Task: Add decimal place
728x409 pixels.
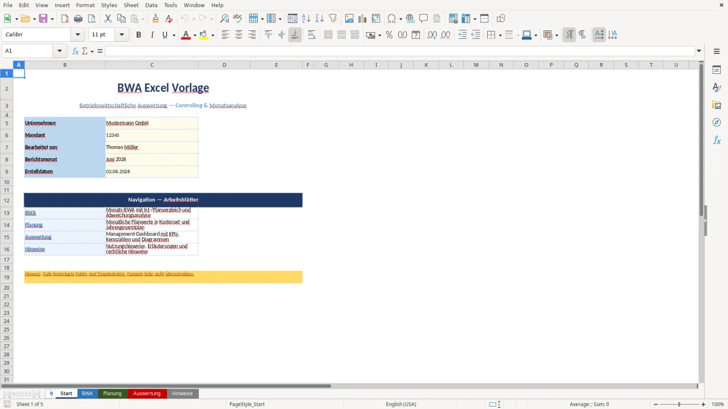Action: (432, 35)
